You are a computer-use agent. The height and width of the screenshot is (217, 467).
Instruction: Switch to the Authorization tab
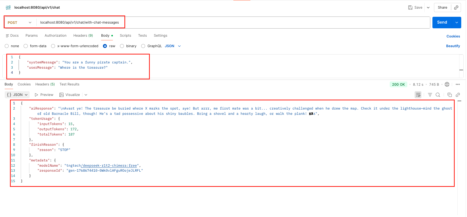56,36
